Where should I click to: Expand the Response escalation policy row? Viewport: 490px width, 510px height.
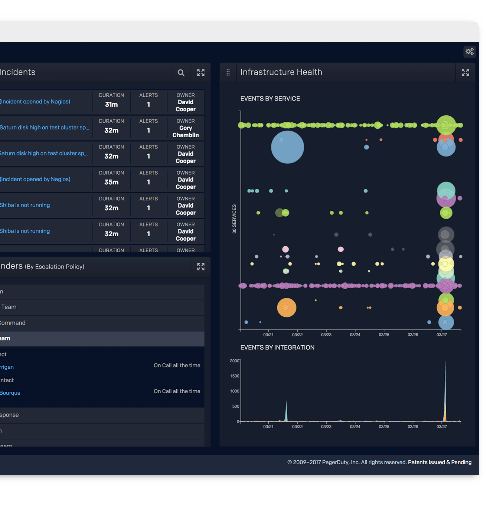[102, 415]
